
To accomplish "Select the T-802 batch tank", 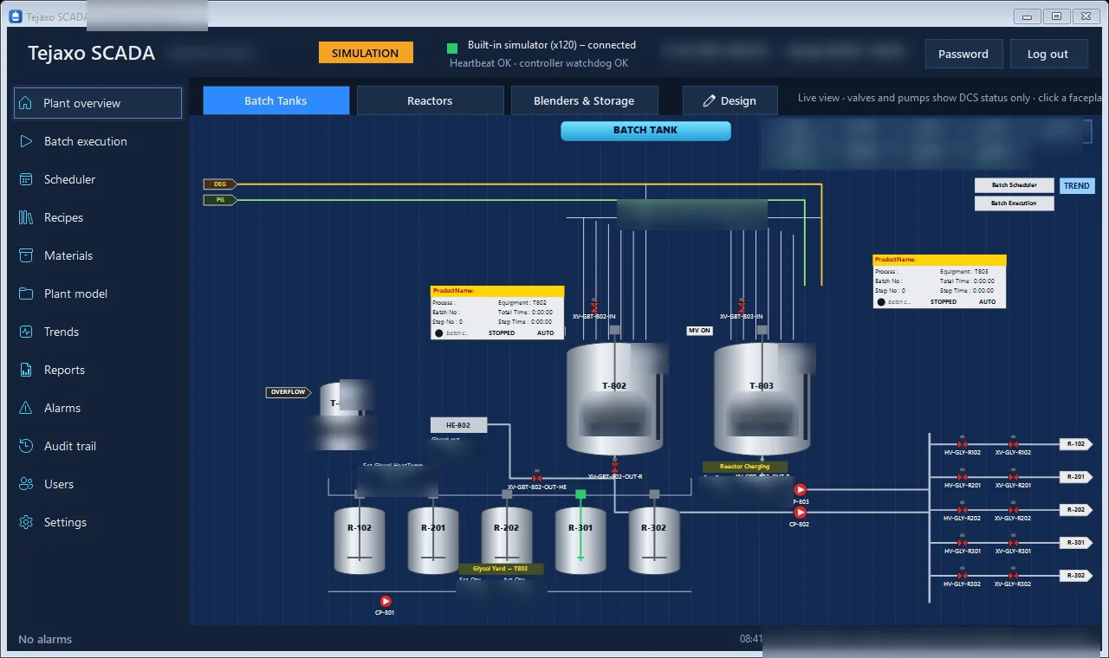I will [x=614, y=398].
